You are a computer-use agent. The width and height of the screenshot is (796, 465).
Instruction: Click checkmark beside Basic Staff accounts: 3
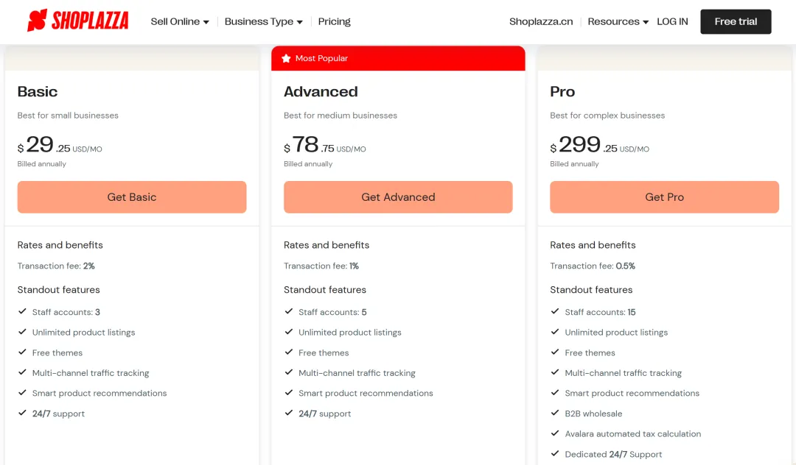point(22,312)
